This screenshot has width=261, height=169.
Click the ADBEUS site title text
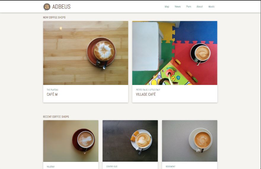point(61,7)
